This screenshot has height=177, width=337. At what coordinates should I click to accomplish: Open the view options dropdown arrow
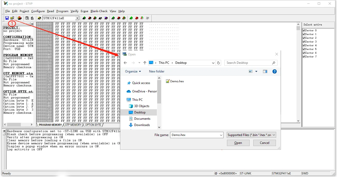(x=256, y=71)
